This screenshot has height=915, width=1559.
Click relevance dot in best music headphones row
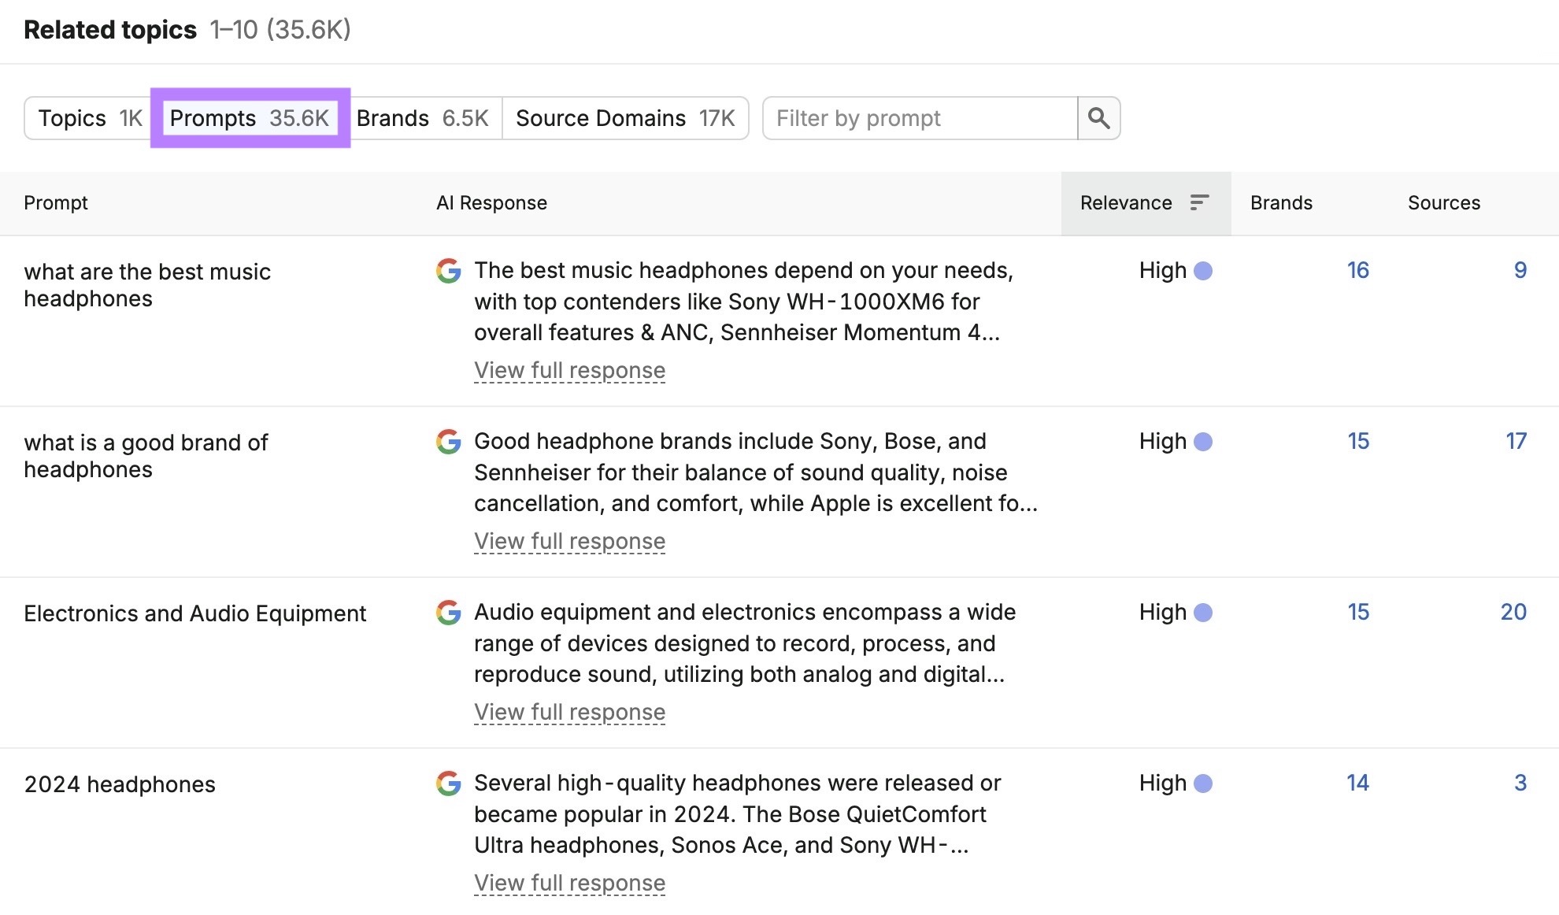pyautogui.click(x=1203, y=271)
